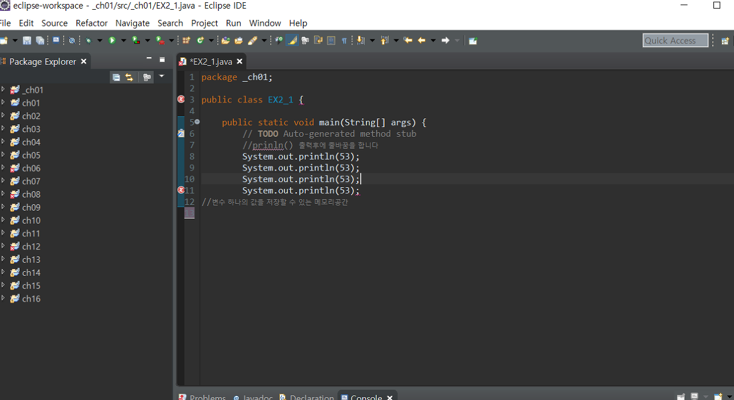This screenshot has width=734, height=400.
Task: Click the Back navigation arrow
Action: point(421,41)
